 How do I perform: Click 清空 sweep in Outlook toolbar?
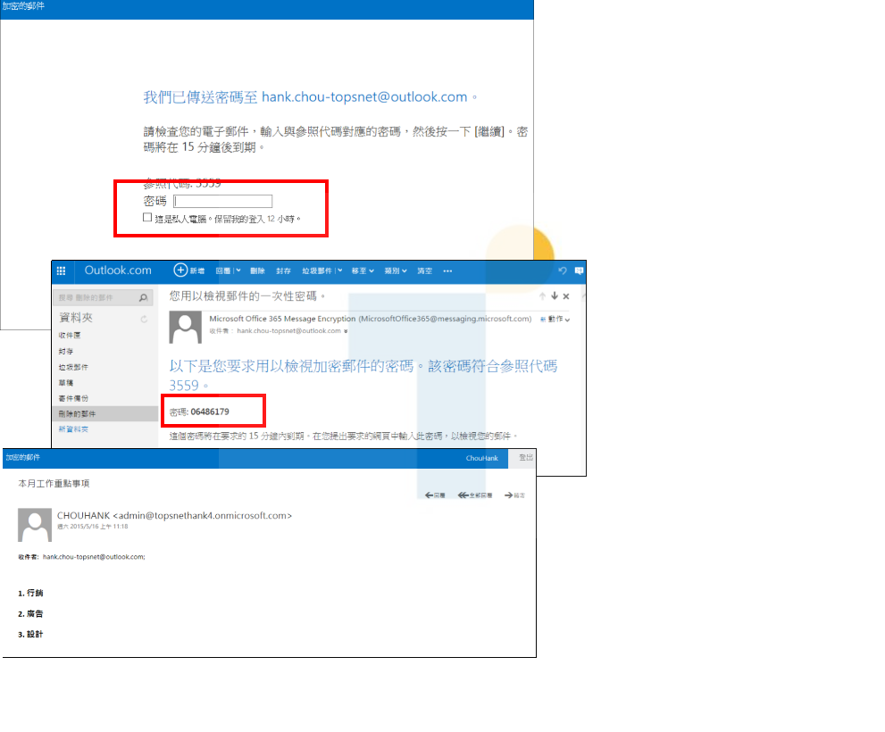[424, 270]
